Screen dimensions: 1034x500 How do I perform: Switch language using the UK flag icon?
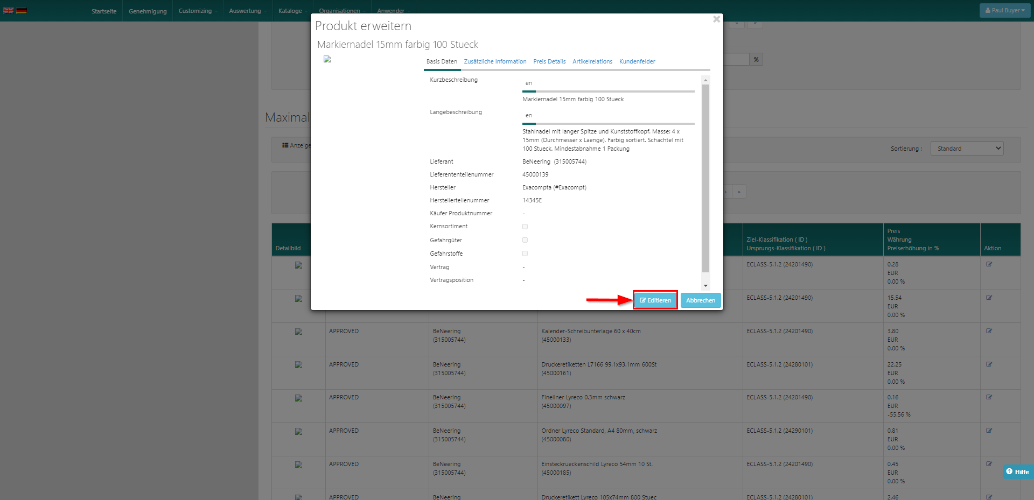click(9, 10)
